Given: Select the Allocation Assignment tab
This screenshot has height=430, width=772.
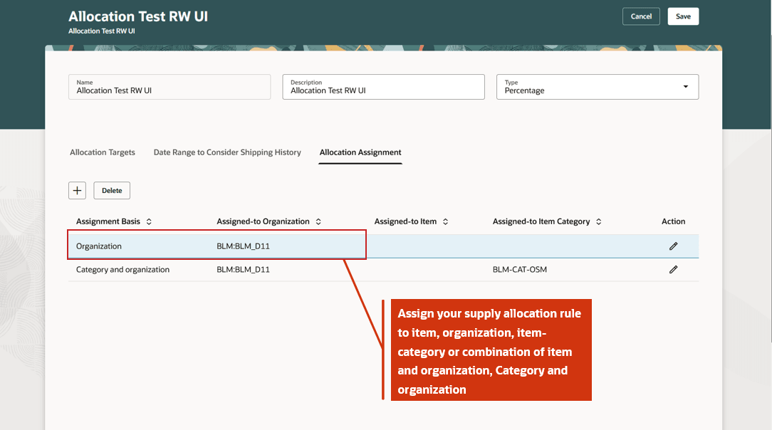Looking at the screenshot, I should [x=360, y=152].
